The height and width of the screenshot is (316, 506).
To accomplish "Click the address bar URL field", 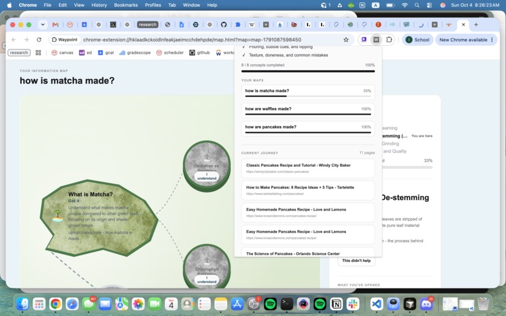I will (192, 39).
